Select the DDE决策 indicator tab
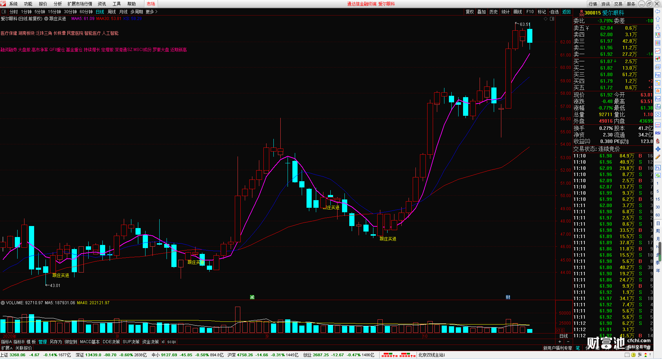Screen dimensions: 662x359 click(111, 342)
